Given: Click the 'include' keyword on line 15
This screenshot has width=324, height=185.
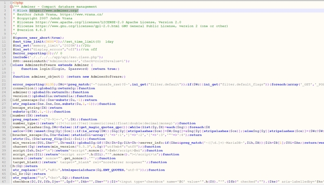Looking at the screenshot, I should 20,57.
